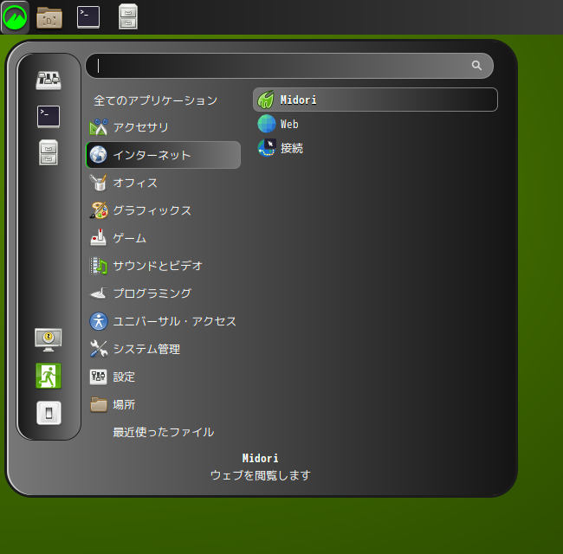
Task: Click the blue globe icon beside Web
Action: pyautogui.click(x=267, y=124)
